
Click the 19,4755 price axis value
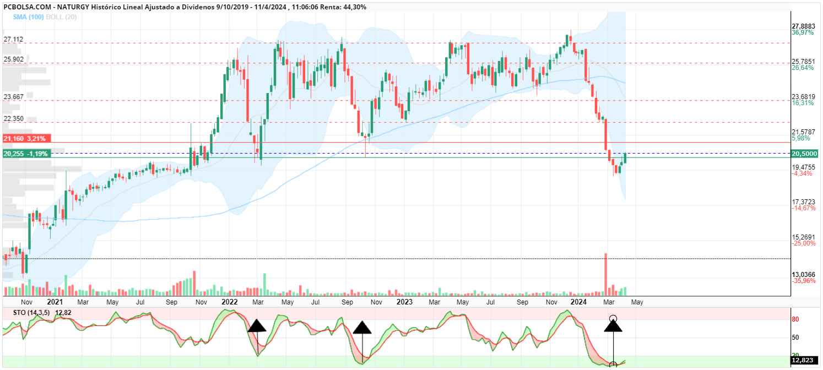pos(803,167)
